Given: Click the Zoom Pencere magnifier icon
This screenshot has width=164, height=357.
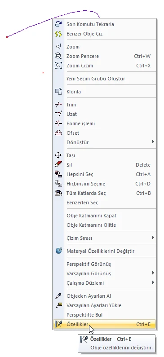Looking at the screenshot, I should pos(58,56).
